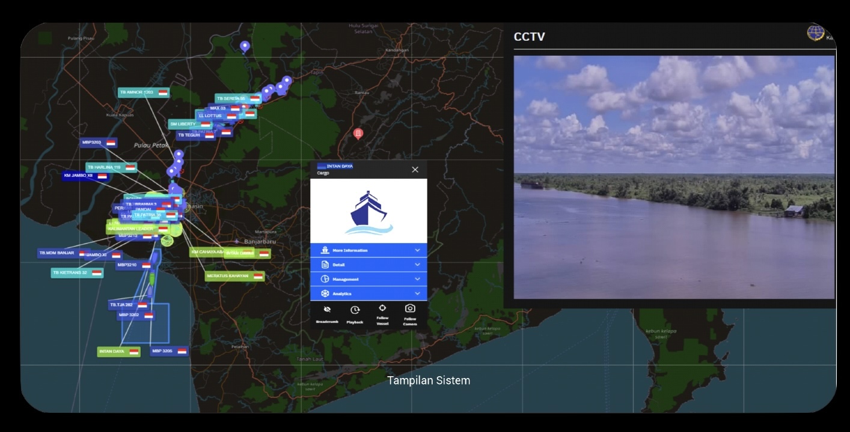850x432 pixels.
Task: Expand the Management section
Action: click(x=368, y=279)
